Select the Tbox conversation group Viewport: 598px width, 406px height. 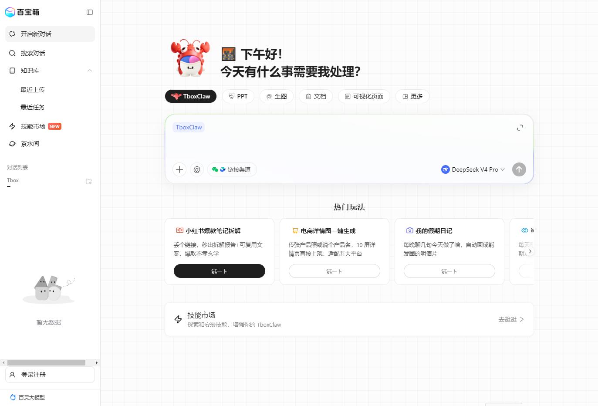(13, 180)
